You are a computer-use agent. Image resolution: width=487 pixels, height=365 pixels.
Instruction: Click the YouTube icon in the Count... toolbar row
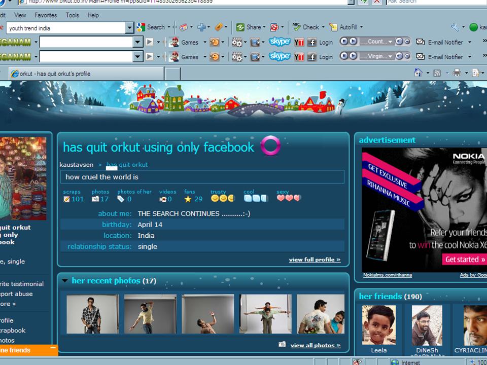click(299, 42)
